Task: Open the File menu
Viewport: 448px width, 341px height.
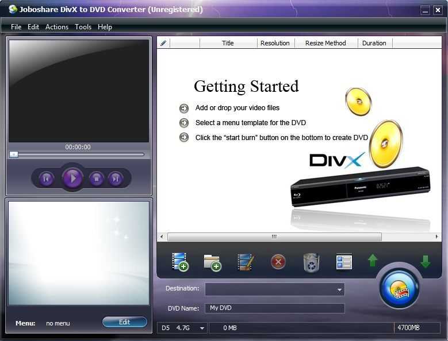Action: click(16, 27)
